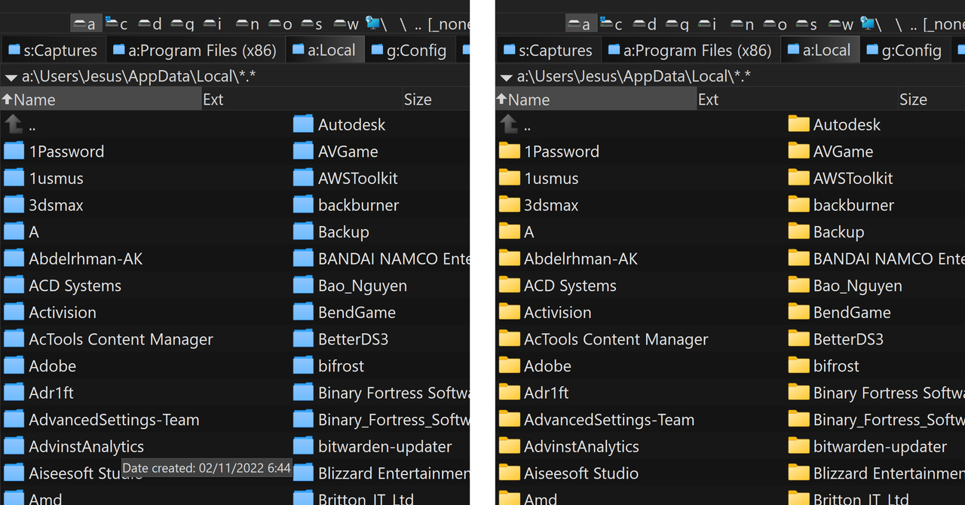
Task: Sort by Size column in the right window
Action: pos(931,99)
